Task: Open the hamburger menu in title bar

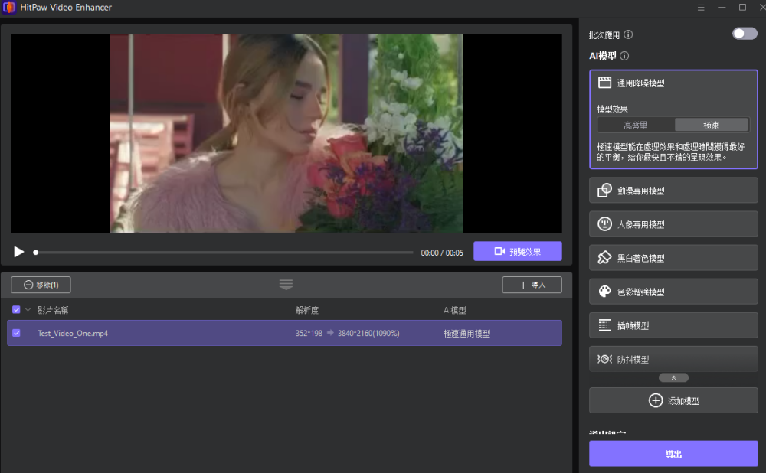Action: tap(701, 7)
